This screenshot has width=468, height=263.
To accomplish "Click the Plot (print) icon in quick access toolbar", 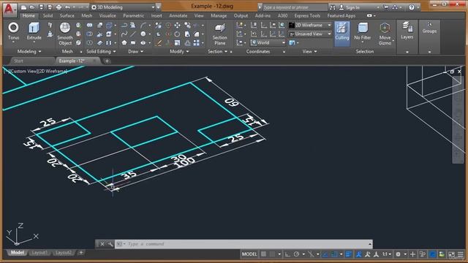I will pyautogui.click(x=58, y=7).
